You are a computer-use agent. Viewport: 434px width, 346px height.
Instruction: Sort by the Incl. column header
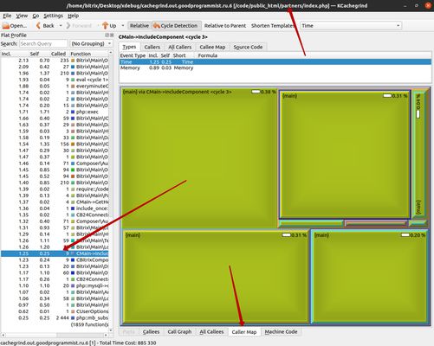15,54
